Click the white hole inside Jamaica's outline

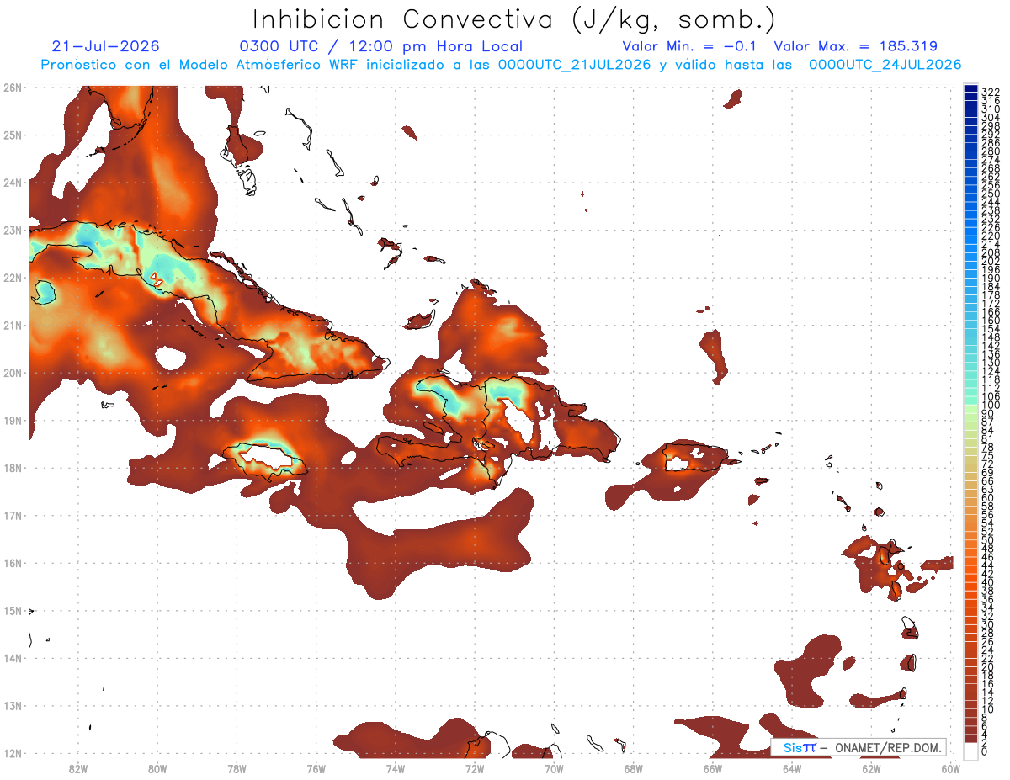pos(265,459)
